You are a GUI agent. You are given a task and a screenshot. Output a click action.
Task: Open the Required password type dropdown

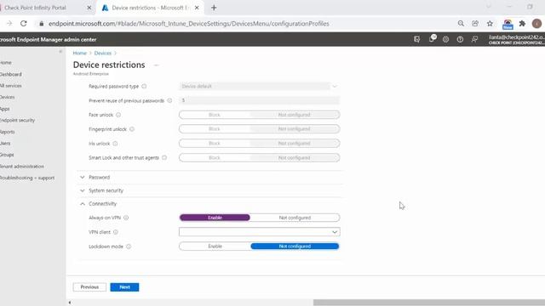point(259,86)
